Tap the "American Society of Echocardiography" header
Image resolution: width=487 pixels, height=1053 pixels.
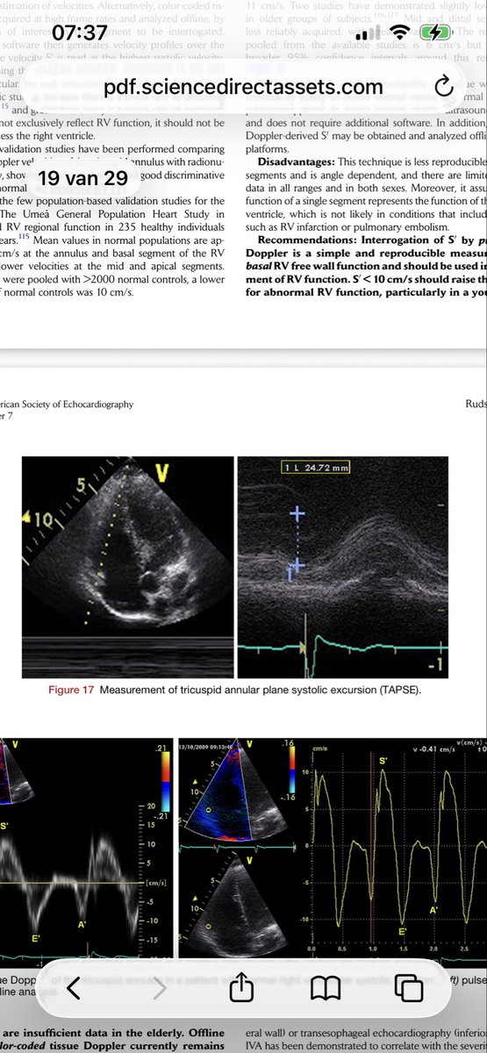[67, 405]
